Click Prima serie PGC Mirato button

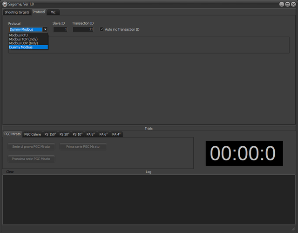(83, 147)
